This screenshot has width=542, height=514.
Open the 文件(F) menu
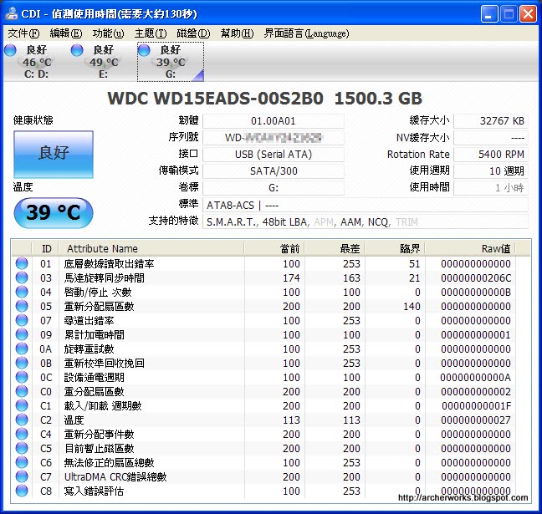[x=23, y=33]
